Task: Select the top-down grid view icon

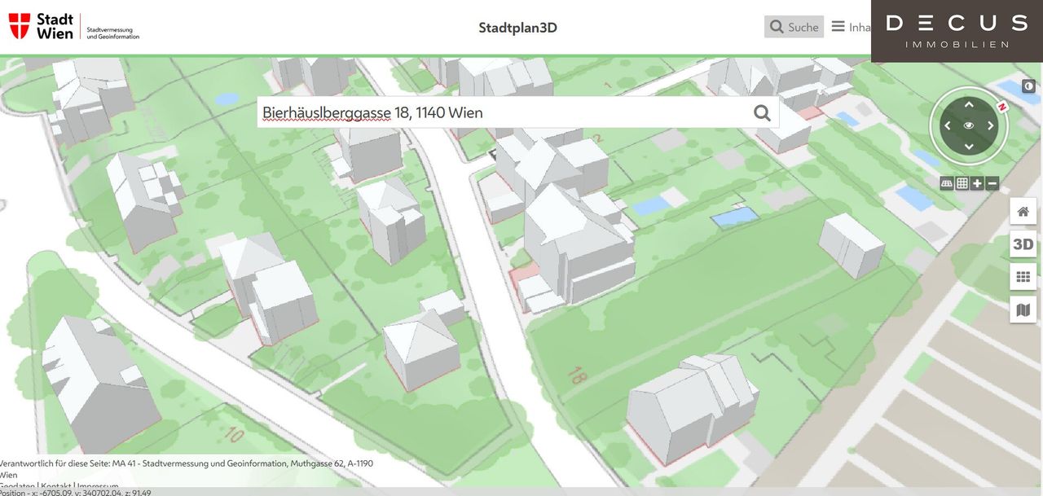Action: pos(962,183)
